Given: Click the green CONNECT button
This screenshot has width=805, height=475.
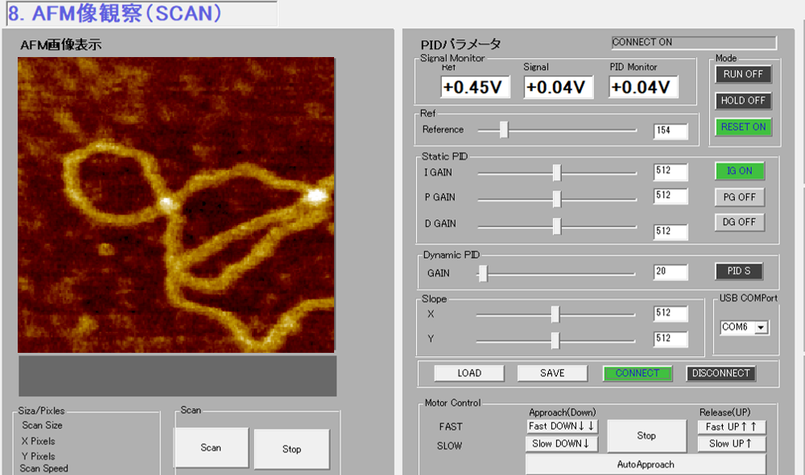Looking at the screenshot, I should tap(637, 373).
